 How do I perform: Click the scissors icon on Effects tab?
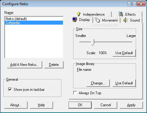tap(121, 14)
